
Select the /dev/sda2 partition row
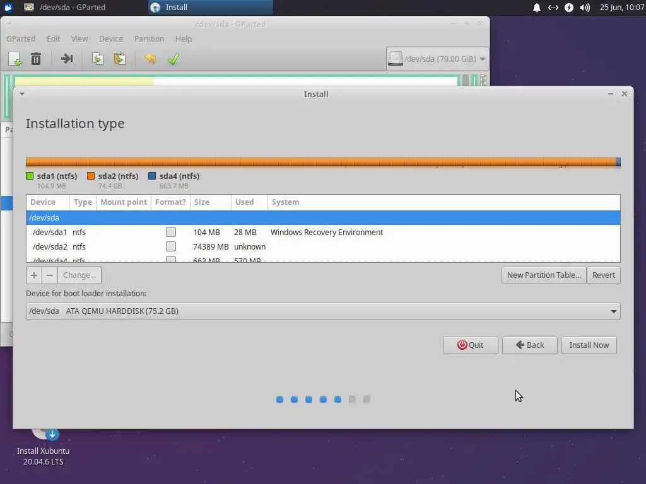[x=323, y=246]
